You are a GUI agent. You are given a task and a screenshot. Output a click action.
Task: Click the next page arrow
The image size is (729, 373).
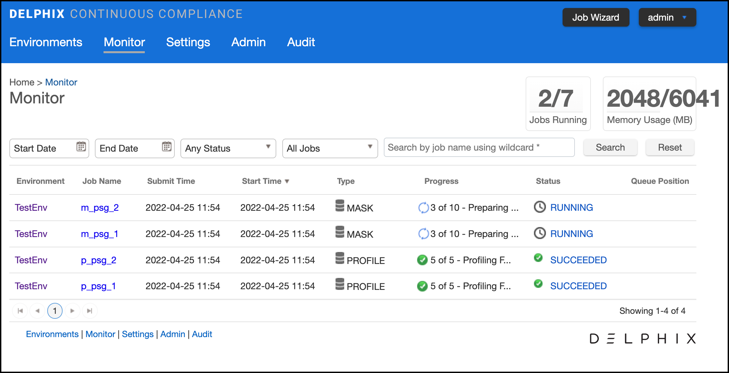click(72, 311)
